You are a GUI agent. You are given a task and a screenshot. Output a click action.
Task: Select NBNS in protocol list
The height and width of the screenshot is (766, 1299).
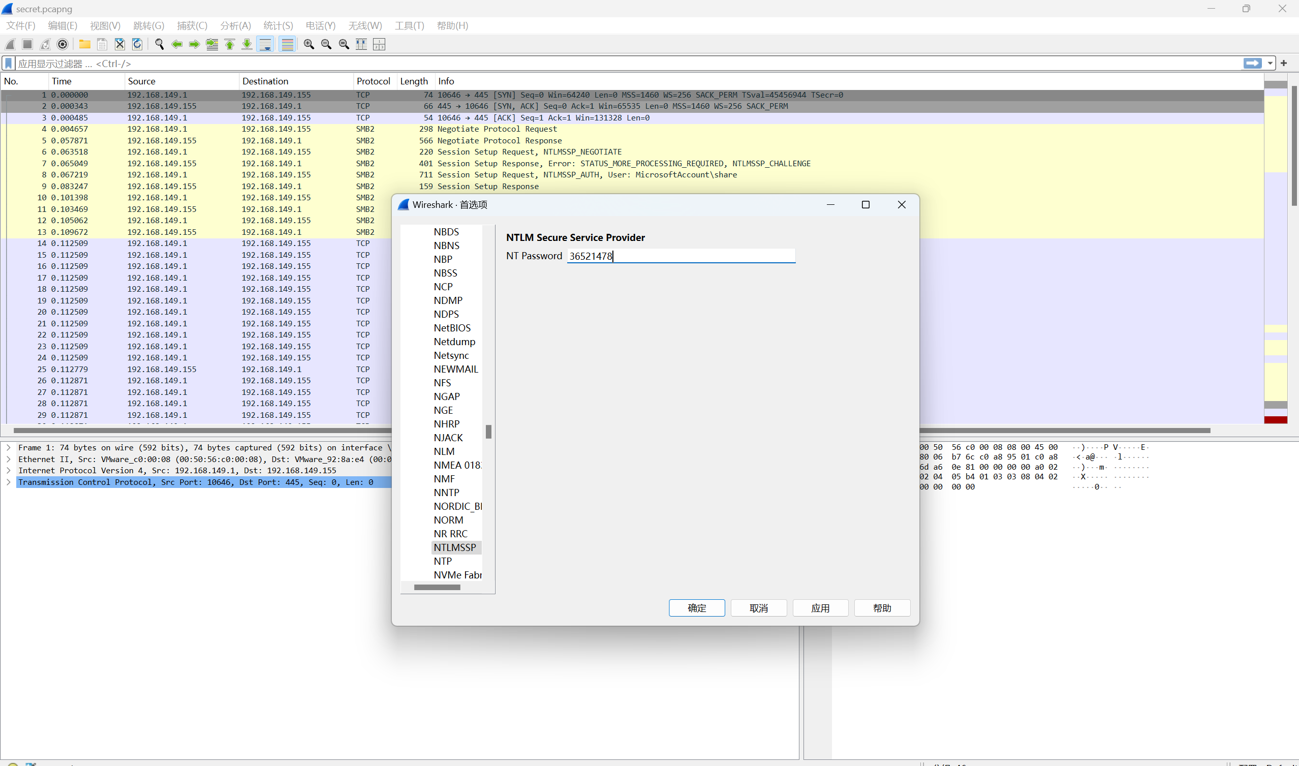[446, 246]
